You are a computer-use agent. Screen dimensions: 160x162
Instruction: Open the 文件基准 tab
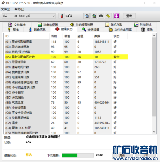pyautogui.click(x=17, y=25)
